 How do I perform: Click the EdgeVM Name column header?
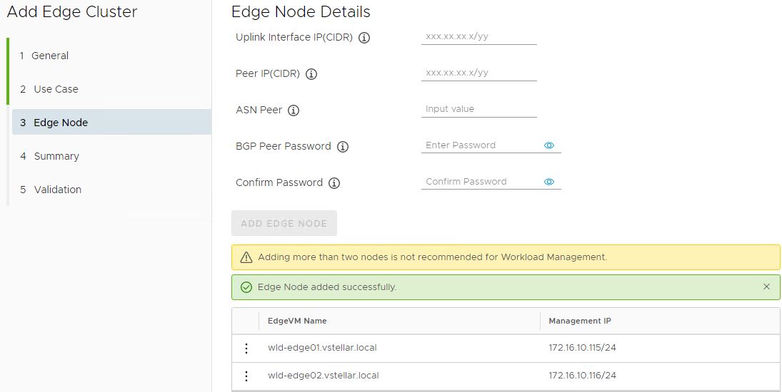point(297,321)
